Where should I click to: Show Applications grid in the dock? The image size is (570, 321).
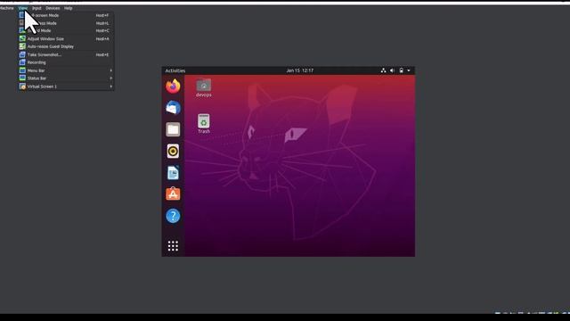173,246
